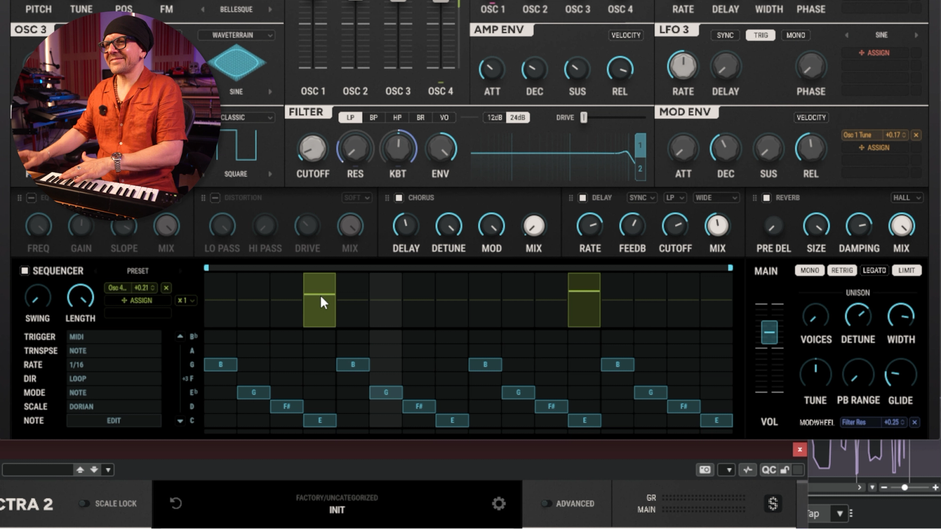
Task: Click the waveterrain oscillator shape display
Action: pos(236,63)
